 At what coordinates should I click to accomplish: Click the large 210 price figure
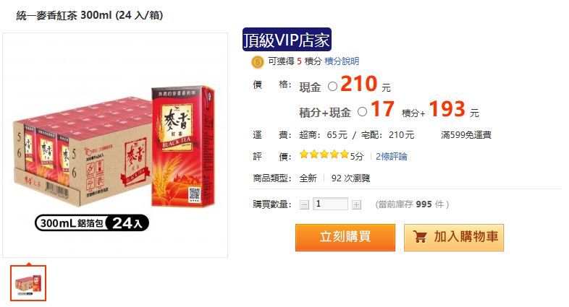[359, 84]
